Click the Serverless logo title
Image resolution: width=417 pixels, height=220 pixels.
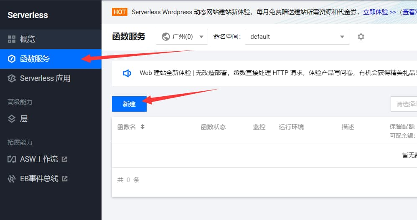click(x=28, y=15)
